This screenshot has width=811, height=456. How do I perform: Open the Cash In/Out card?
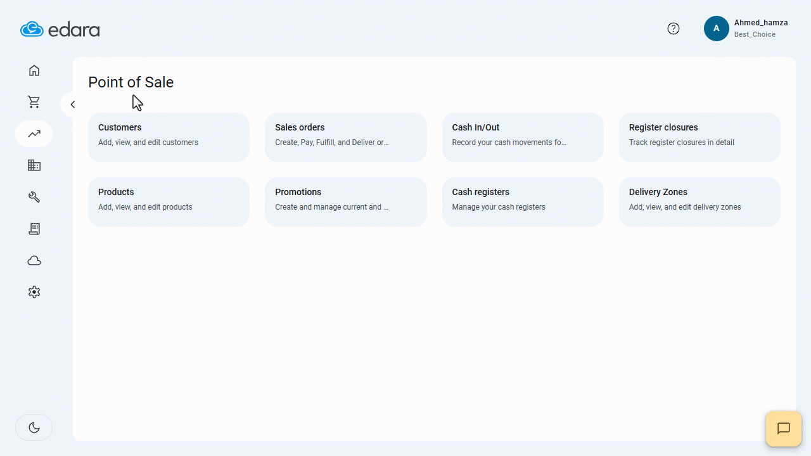click(523, 137)
